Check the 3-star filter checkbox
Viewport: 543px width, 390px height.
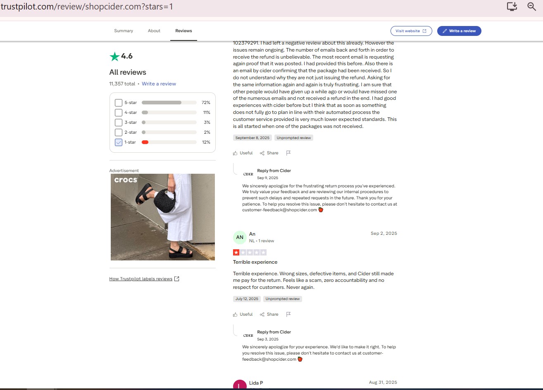tap(119, 123)
